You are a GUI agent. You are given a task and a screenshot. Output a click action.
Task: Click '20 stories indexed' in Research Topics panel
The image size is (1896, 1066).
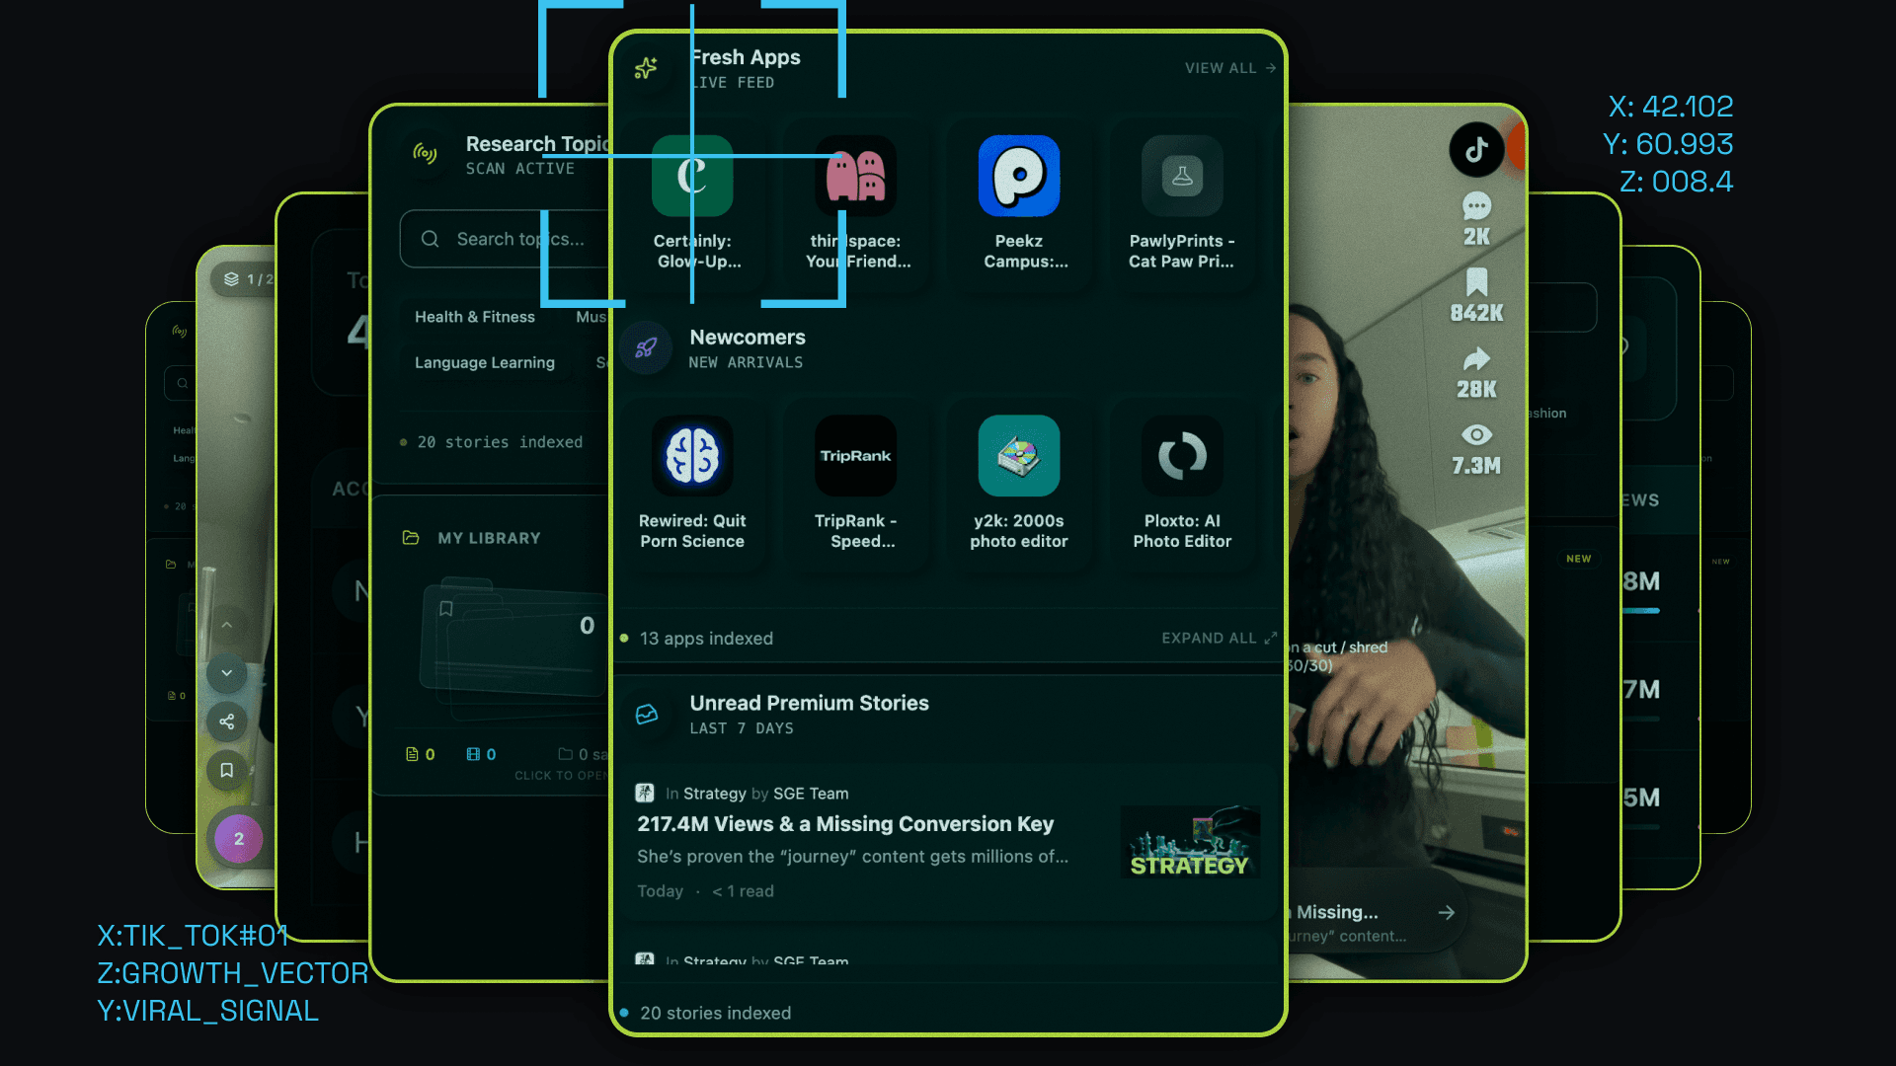pyautogui.click(x=500, y=442)
